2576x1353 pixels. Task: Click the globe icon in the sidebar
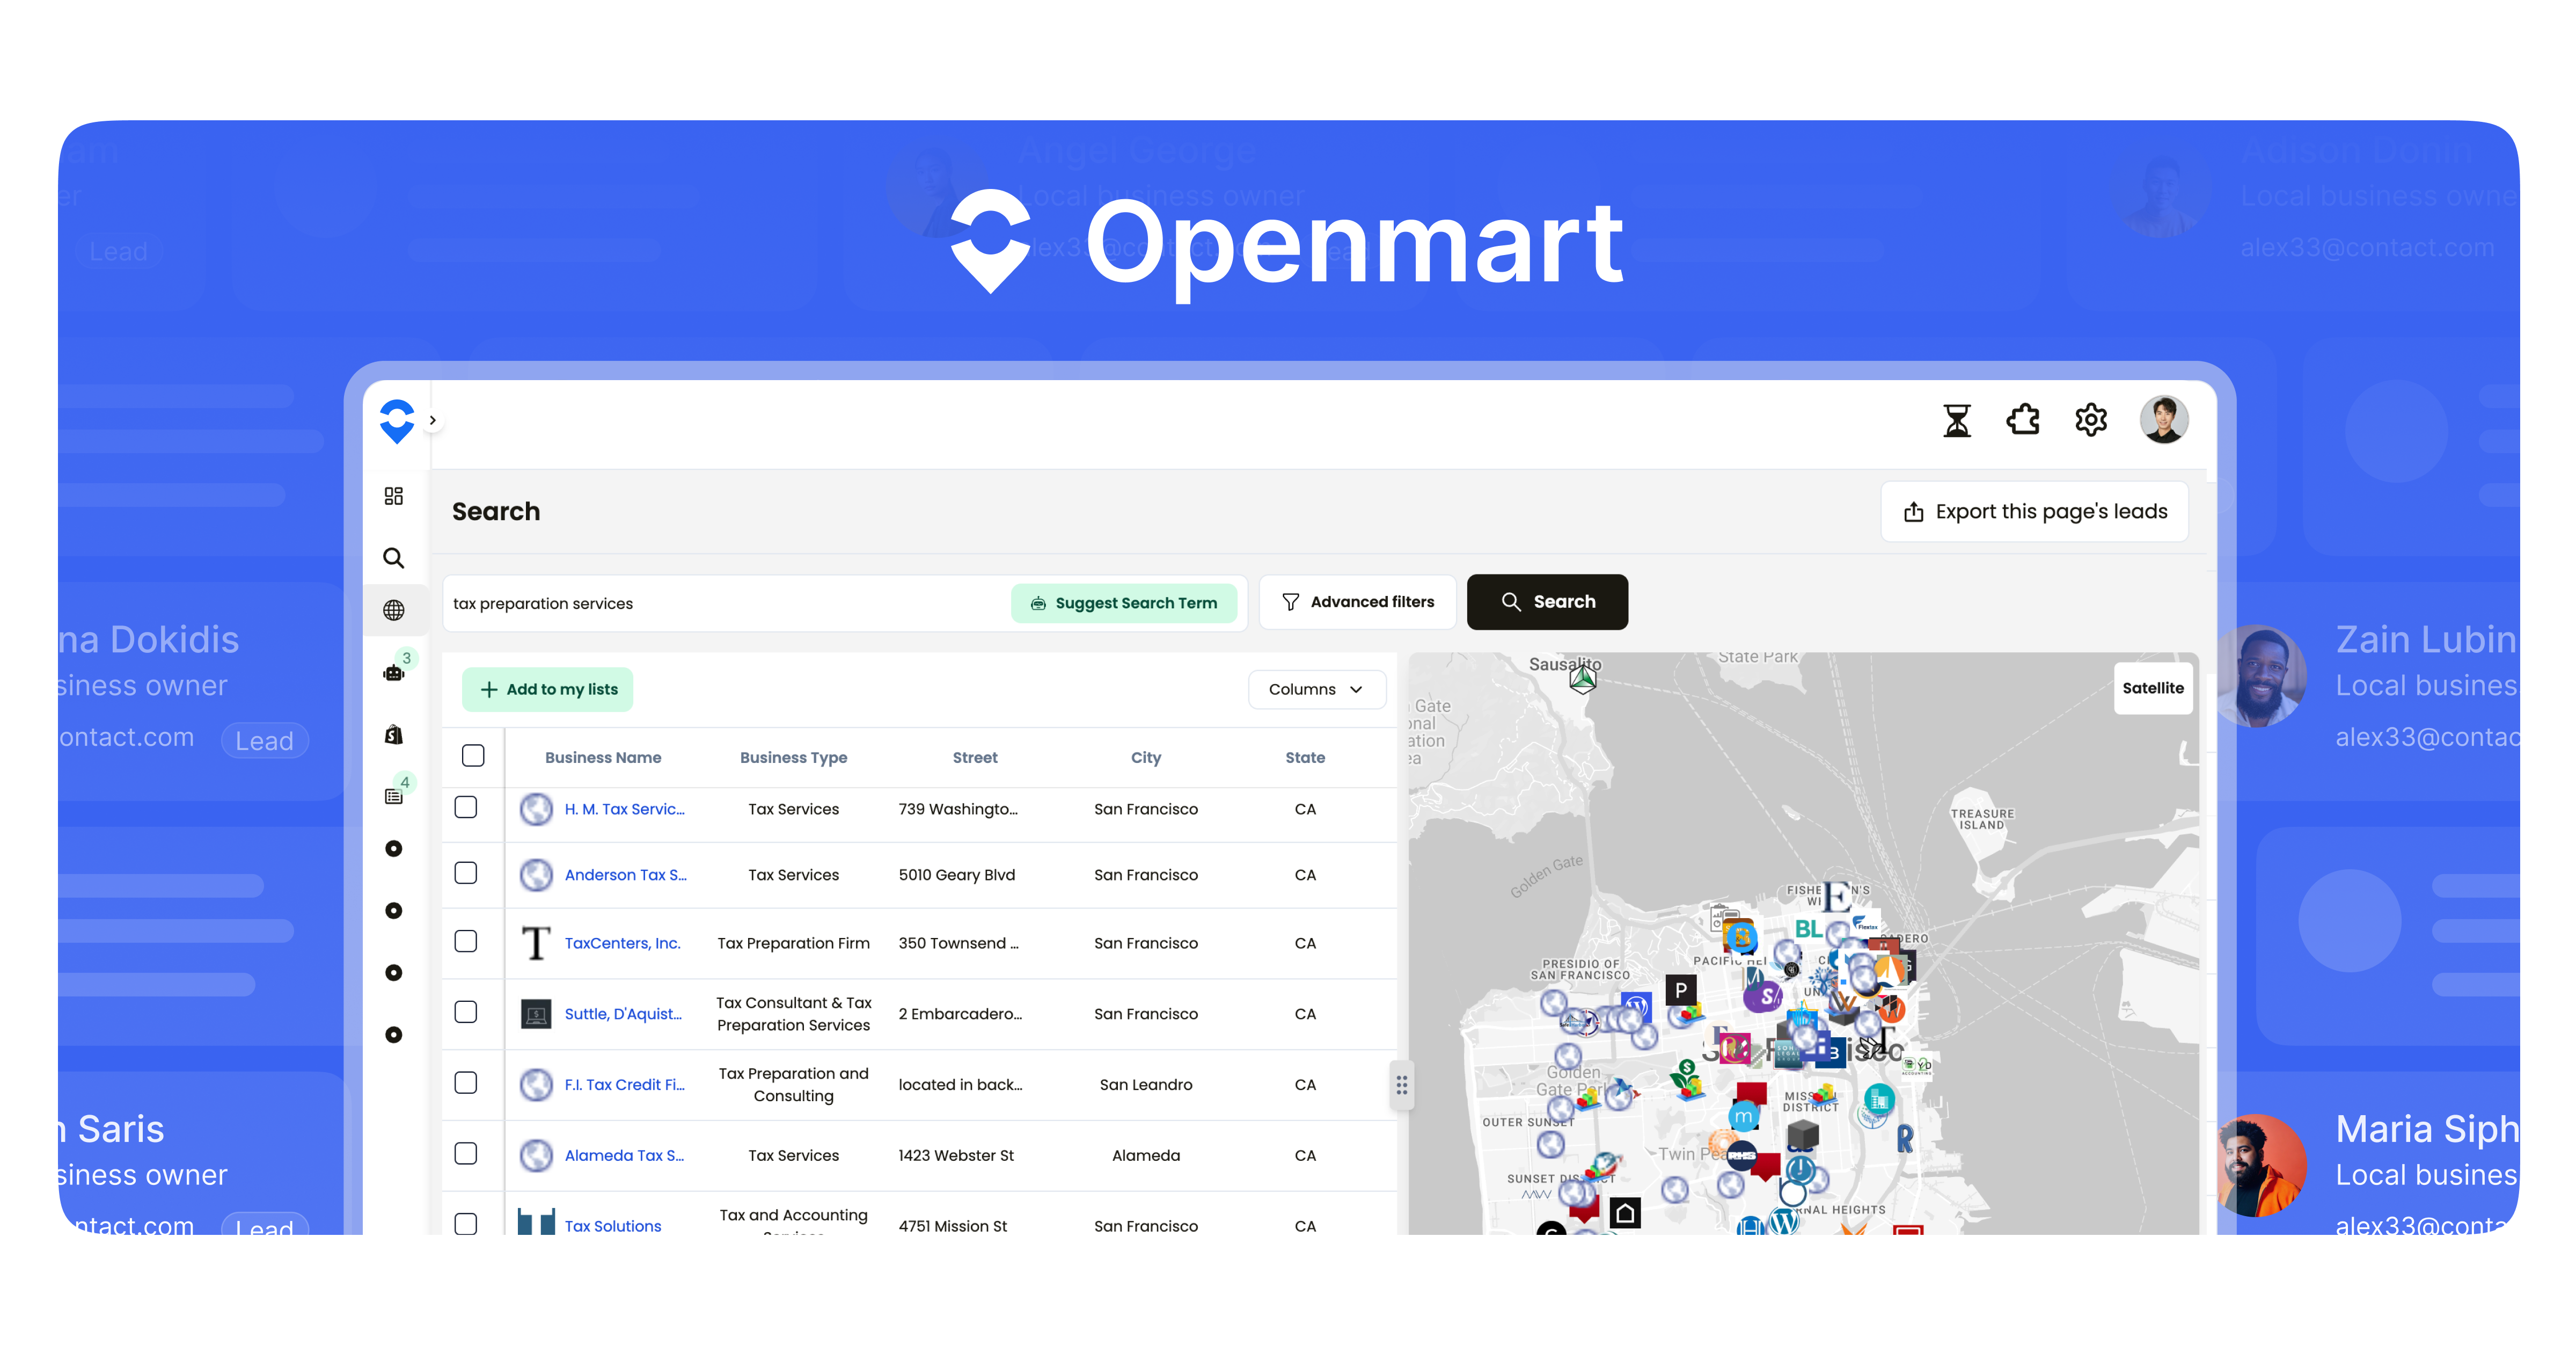coord(394,610)
